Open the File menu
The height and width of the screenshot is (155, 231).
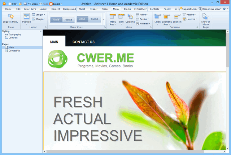click(13, 4)
